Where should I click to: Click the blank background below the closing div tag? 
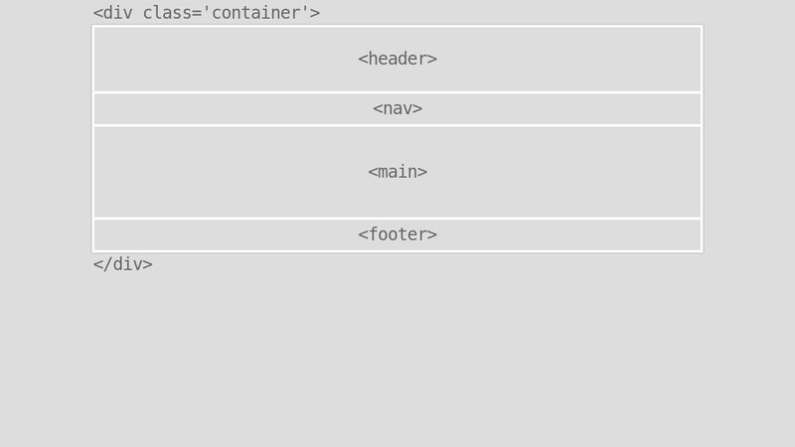point(397,358)
